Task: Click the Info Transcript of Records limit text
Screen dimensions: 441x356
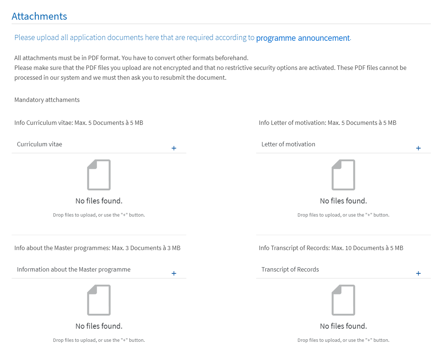Action: (x=331, y=248)
